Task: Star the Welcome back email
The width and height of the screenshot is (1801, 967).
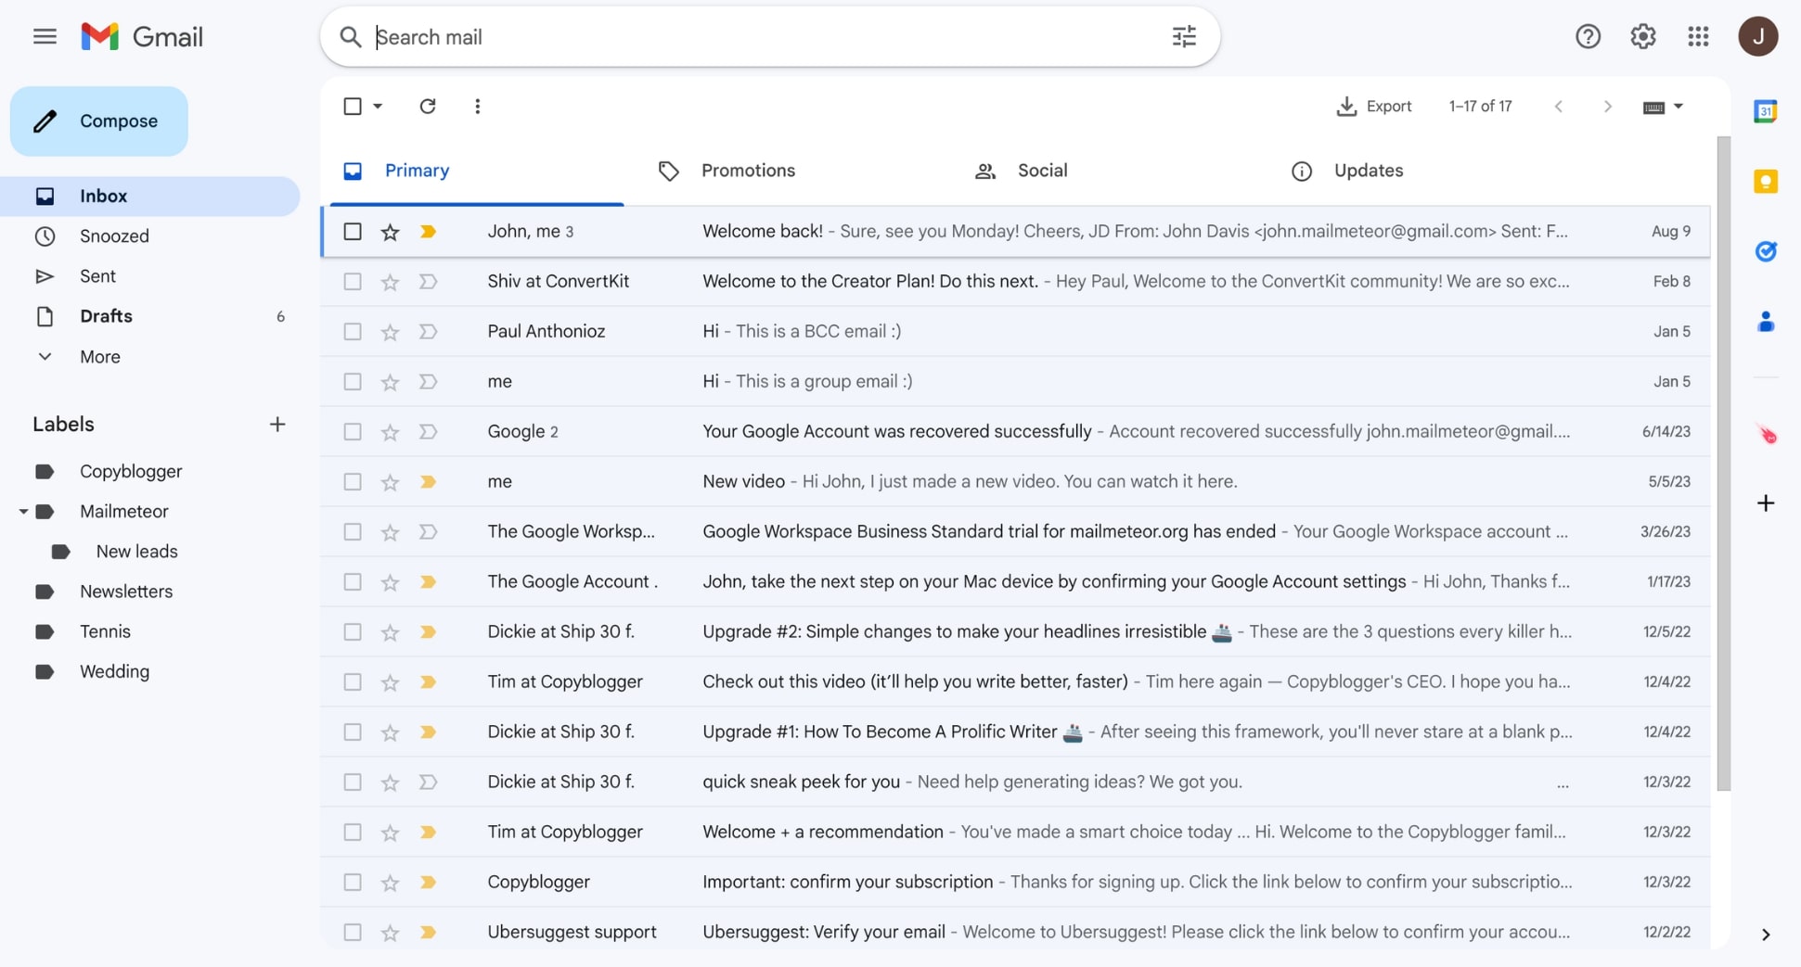Action: [390, 232]
